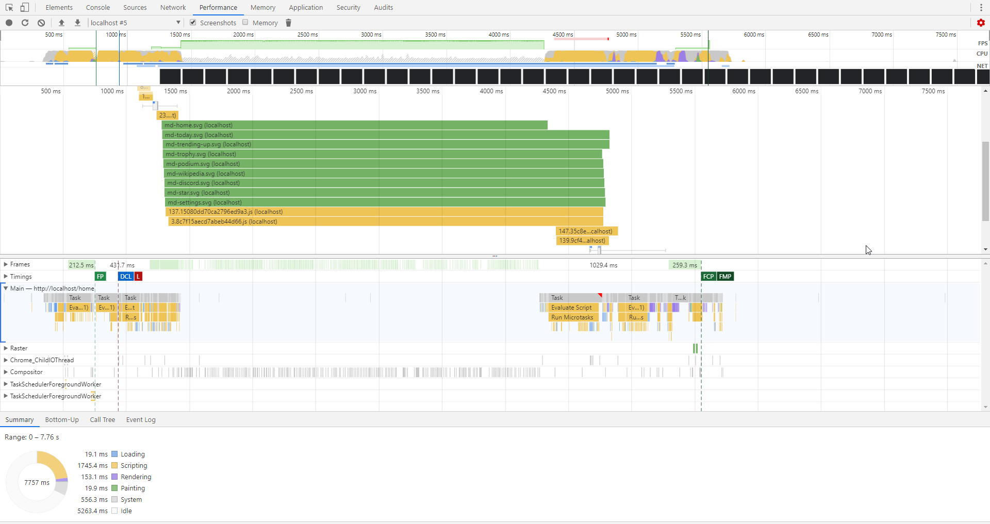
Task: Open the Audits tab
Action: point(383,7)
